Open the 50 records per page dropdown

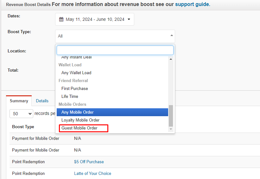[x=22, y=114]
